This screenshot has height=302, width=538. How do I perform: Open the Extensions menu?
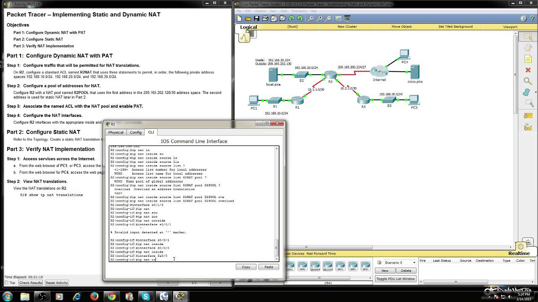click(299, 11)
